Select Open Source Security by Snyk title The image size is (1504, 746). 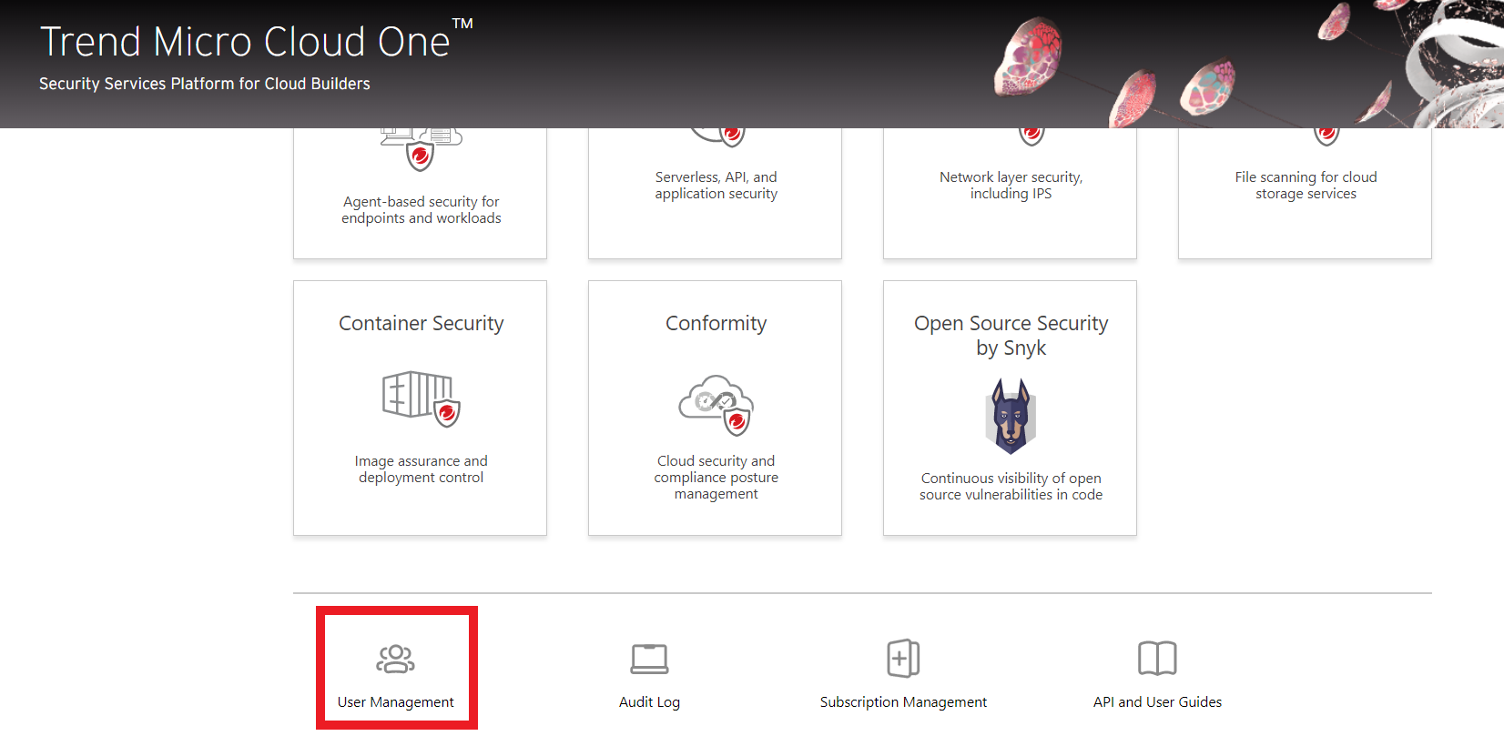(x=1011, y=336)
